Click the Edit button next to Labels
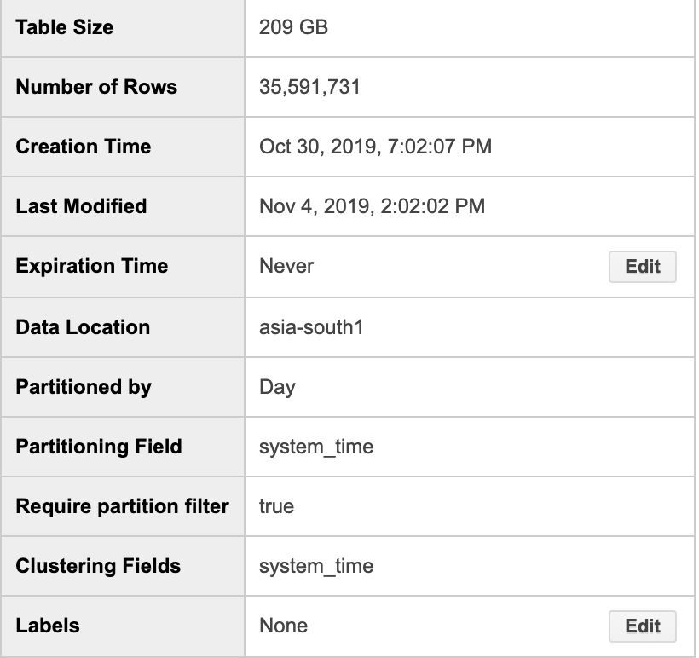 [642, 626]
